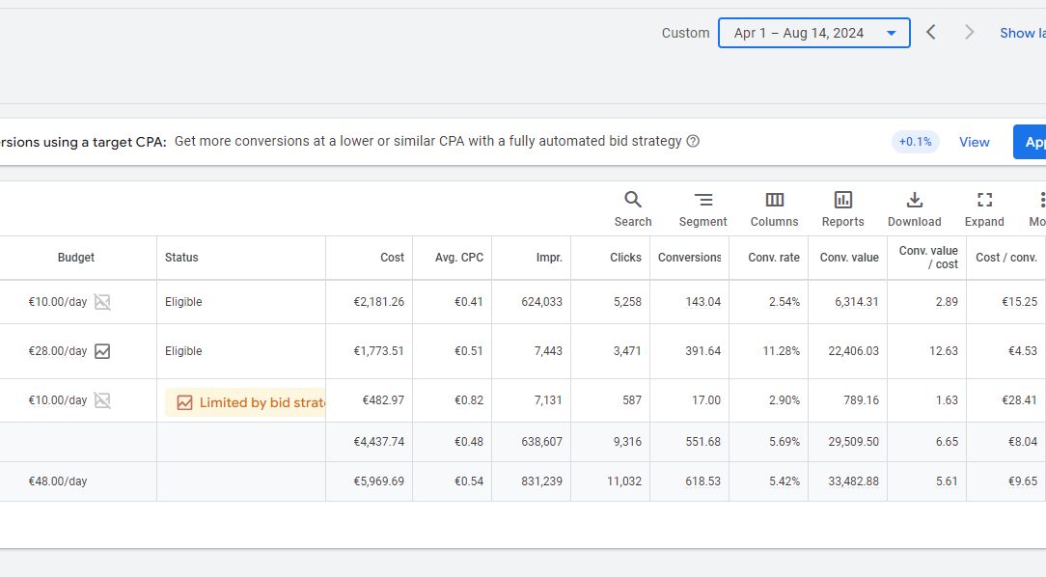Open the Columns editor
The image size is (1046, 577).
pyautogui.click(x=774, y=208)
